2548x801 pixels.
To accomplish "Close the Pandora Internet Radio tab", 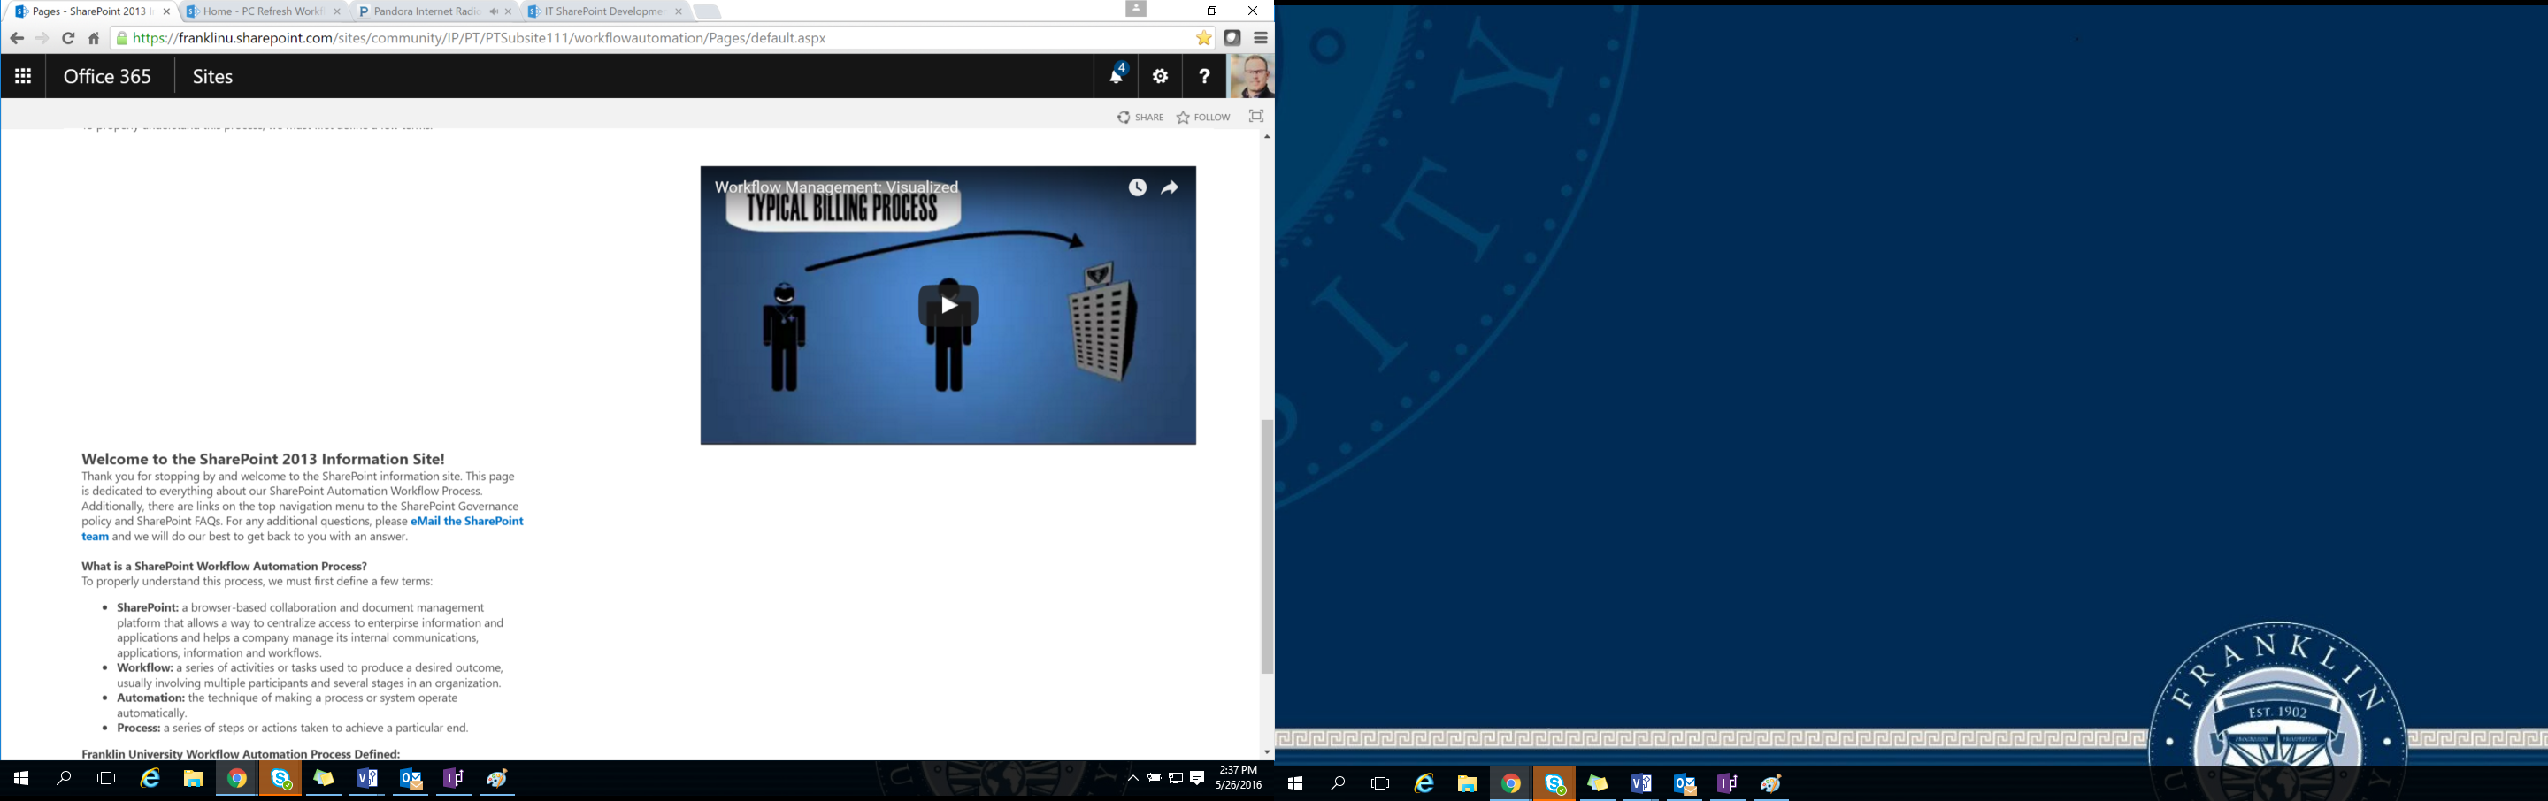I will pyautogui.click(x=509, y=11).
